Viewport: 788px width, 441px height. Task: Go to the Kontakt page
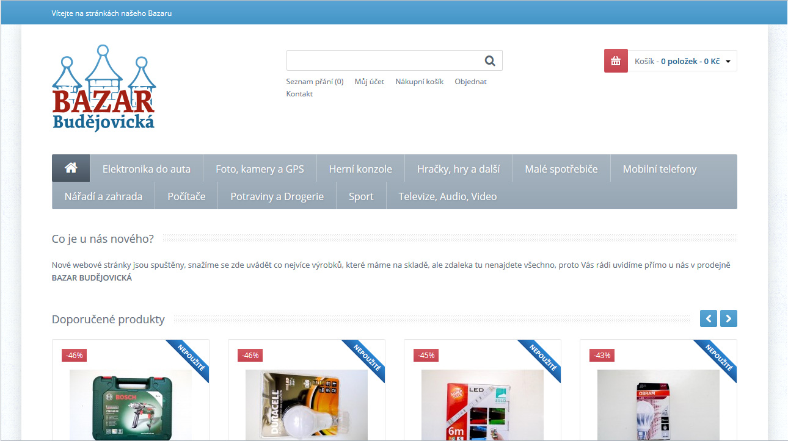(299, 94)
